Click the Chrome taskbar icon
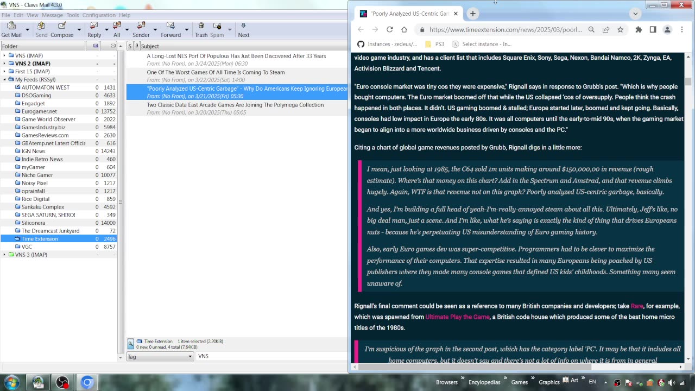The image size is (695, 391). pos(87,382)
